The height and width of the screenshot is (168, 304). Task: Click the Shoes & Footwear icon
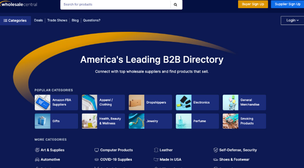tap(216, 160)
